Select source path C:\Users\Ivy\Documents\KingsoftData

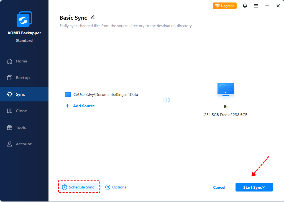pos(106,95)
